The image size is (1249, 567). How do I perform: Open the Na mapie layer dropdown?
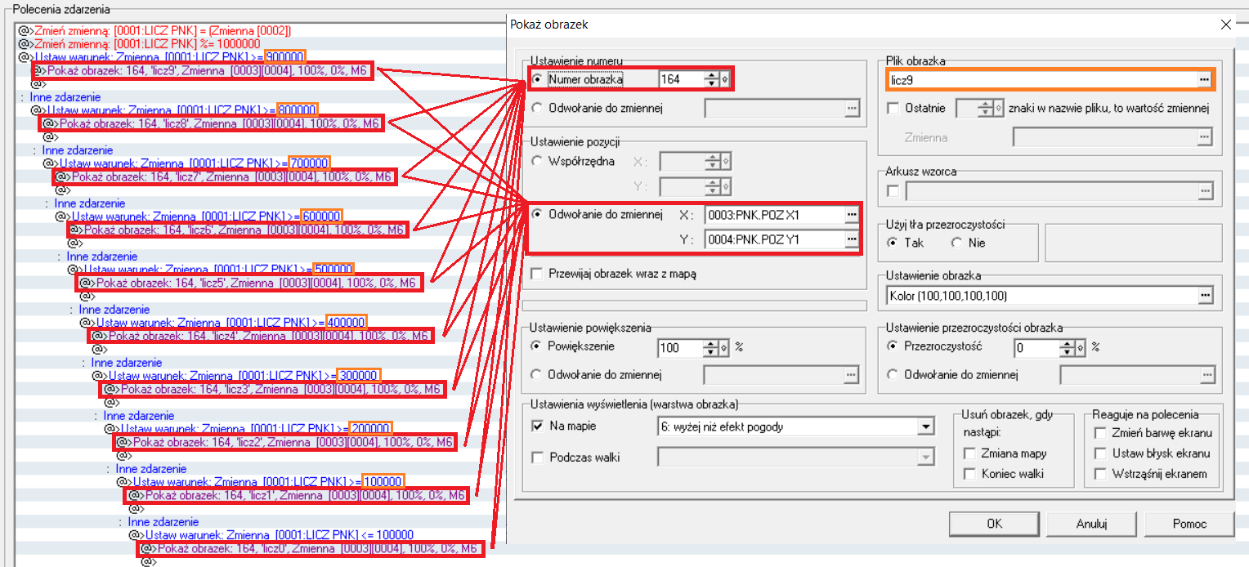925,426
